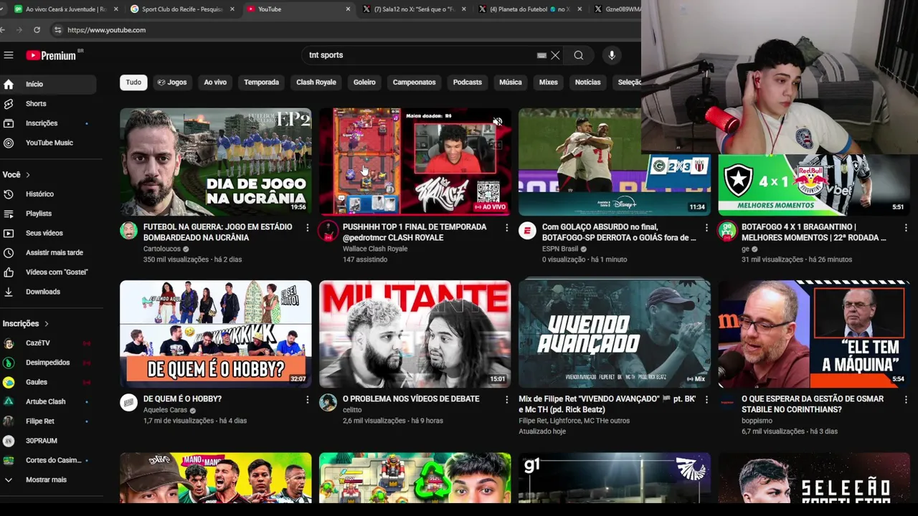918x516 pixels.
Task: Start voice search with microphone
Action: [612, 55]
